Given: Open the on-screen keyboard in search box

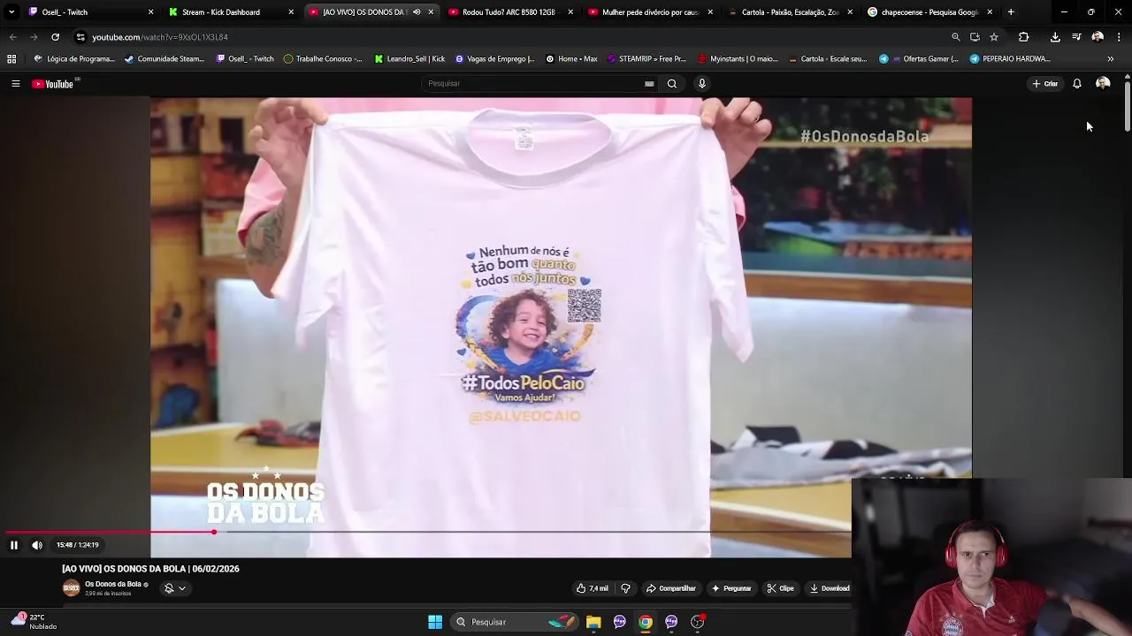Looking at the screenshot, I should tap(649, 84).
